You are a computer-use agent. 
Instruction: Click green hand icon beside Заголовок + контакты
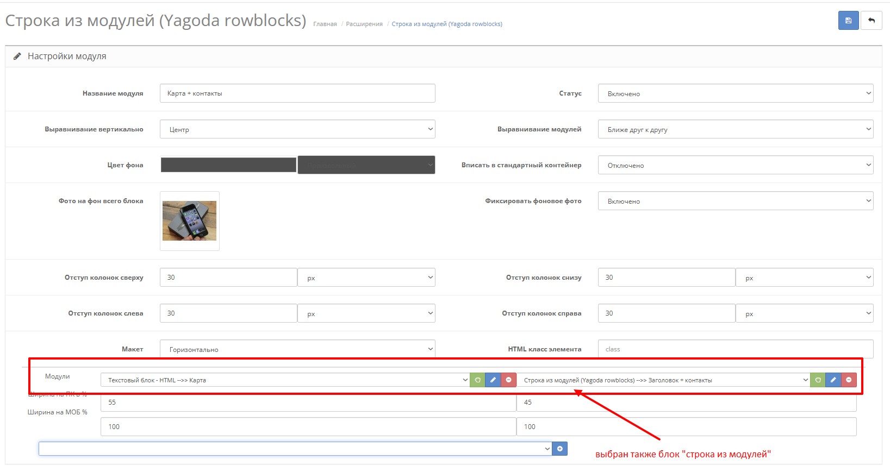[818, 380]
